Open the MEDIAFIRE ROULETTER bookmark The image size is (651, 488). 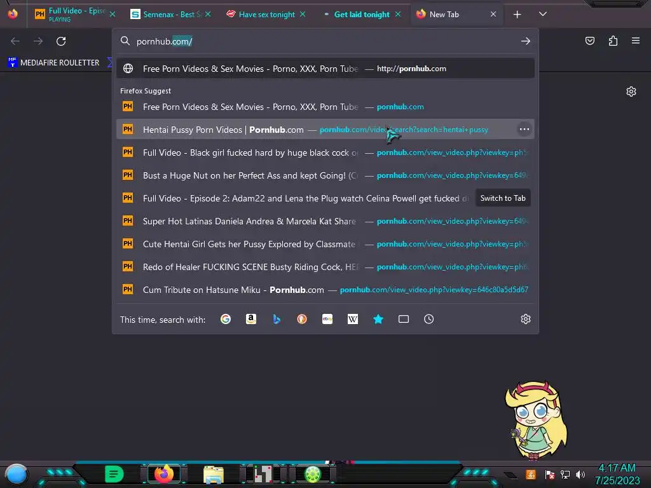(x=53, y=63)
